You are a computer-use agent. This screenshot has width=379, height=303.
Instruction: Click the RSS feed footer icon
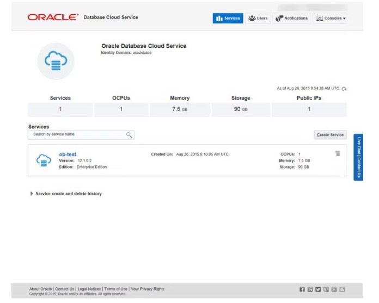click(x=342, y=289)
